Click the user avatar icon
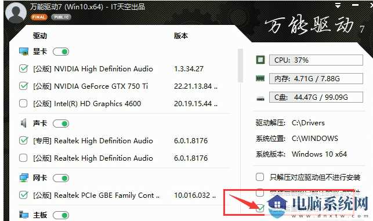The width and height of the screenshot is (373, 221). (x=16, y=12)
